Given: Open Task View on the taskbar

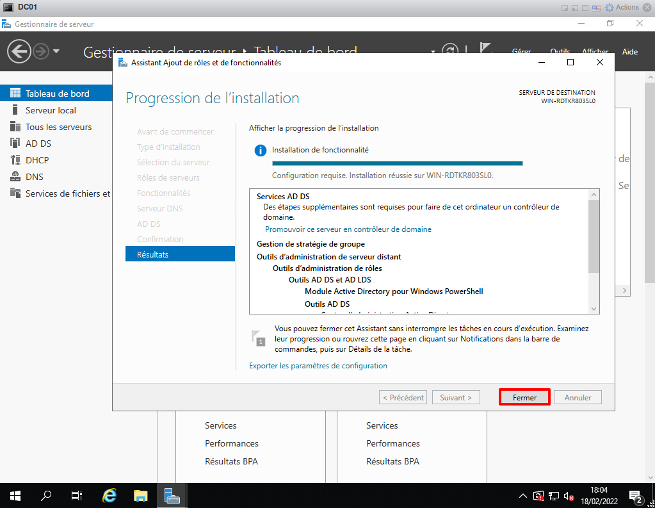Looking at the screenshot, I should 77,496.
